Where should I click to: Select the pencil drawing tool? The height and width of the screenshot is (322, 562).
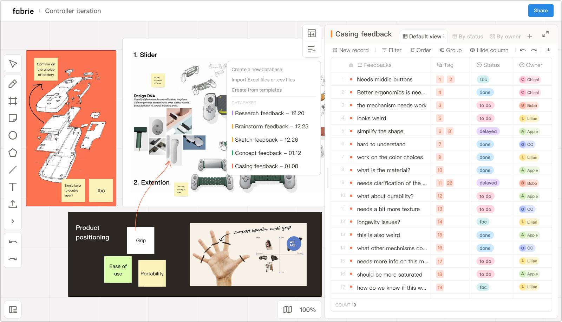13,84
